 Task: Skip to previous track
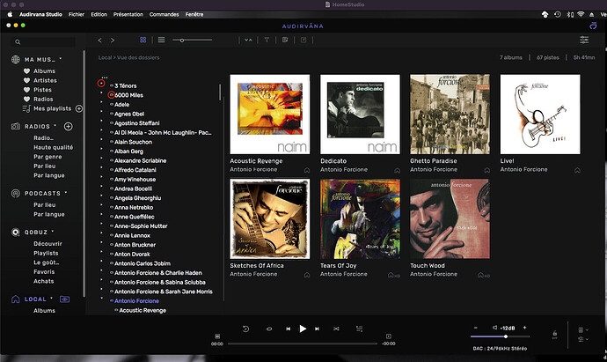point(288,329)
